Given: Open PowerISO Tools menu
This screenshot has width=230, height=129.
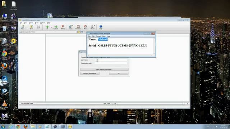Looking at the screenshot, I should 37,23.
